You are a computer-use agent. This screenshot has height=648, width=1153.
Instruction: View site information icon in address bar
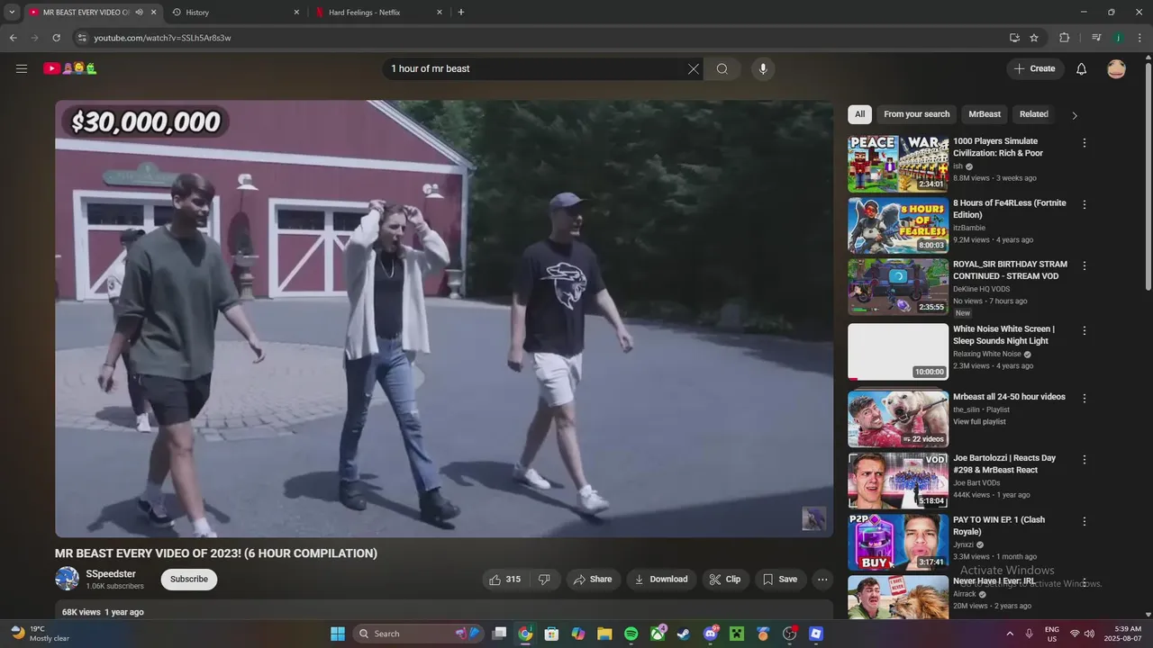82,38
